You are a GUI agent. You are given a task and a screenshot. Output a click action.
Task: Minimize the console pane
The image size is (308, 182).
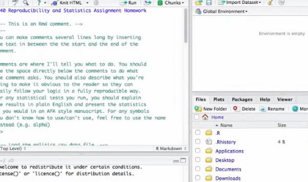[x=176, y=161]
